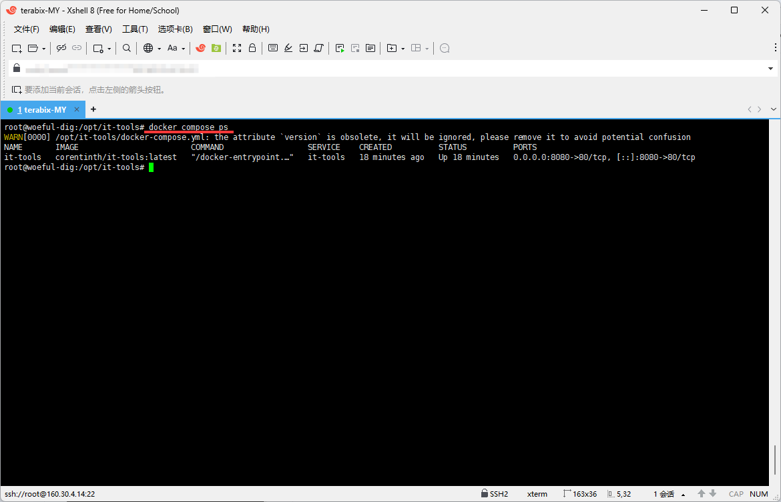Expand the font Aa dropdown

184,49
